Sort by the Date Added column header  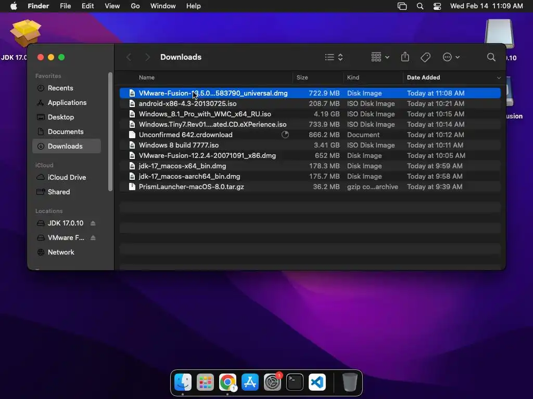click(423, 77)
